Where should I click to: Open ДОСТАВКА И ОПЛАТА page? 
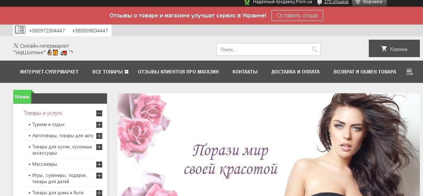click(295, 72)
